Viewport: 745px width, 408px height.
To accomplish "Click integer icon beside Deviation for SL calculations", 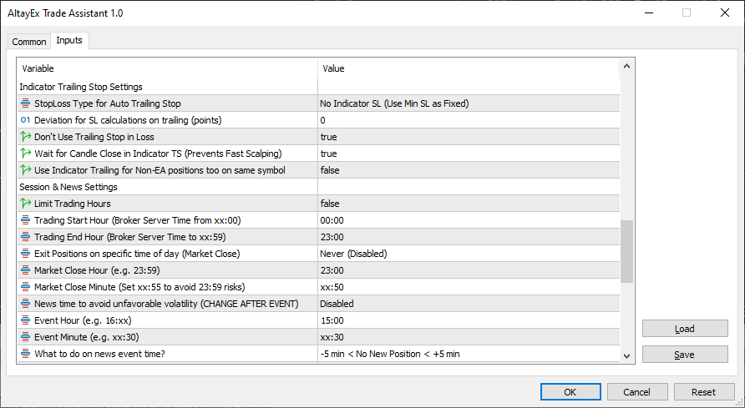I will (26, 120).
